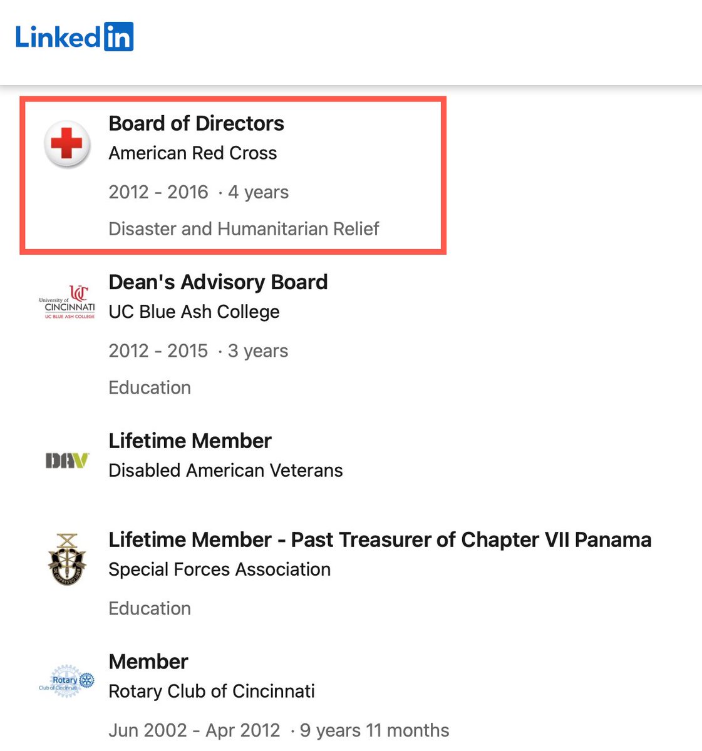Viewport: 702px width, 751px height.
Task: Select the Lifetime Member DAV title
Action: (x=190, y=441)
